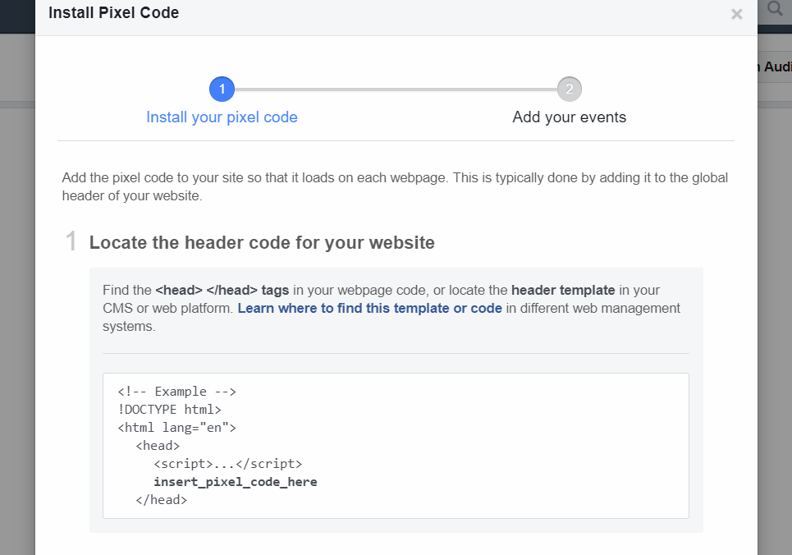The image size is (792, 555).
Task: Open 'Learn where to find this template or code' link
Action: pyautogui.click(x=369, y=309)
